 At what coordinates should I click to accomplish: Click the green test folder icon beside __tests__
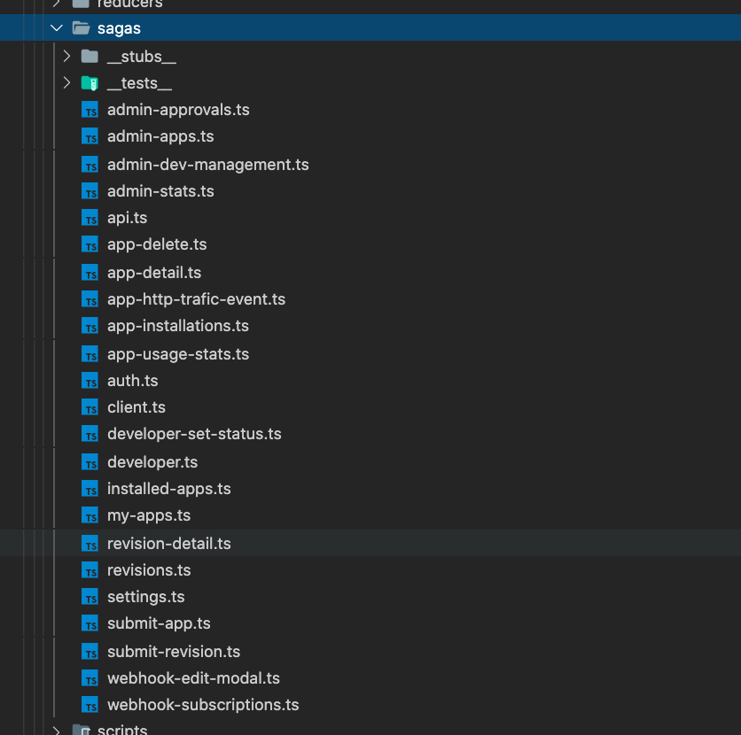coord(90,82)
